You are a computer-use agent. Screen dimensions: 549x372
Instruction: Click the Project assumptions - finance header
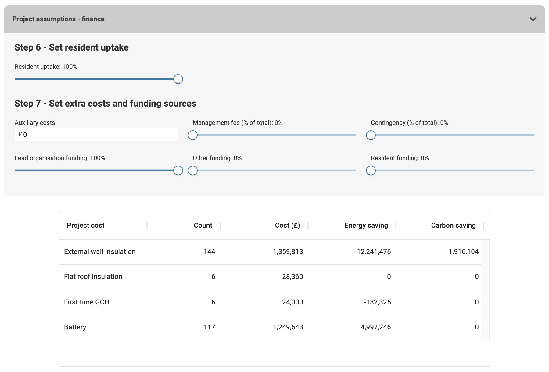(274, 19)
